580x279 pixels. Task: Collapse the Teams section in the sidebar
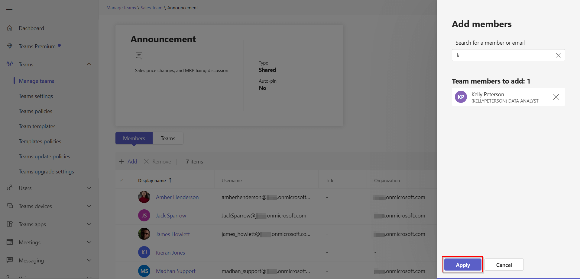pos(89,64)
